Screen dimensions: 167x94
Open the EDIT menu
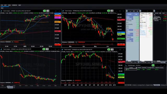[x=5, y=5]
